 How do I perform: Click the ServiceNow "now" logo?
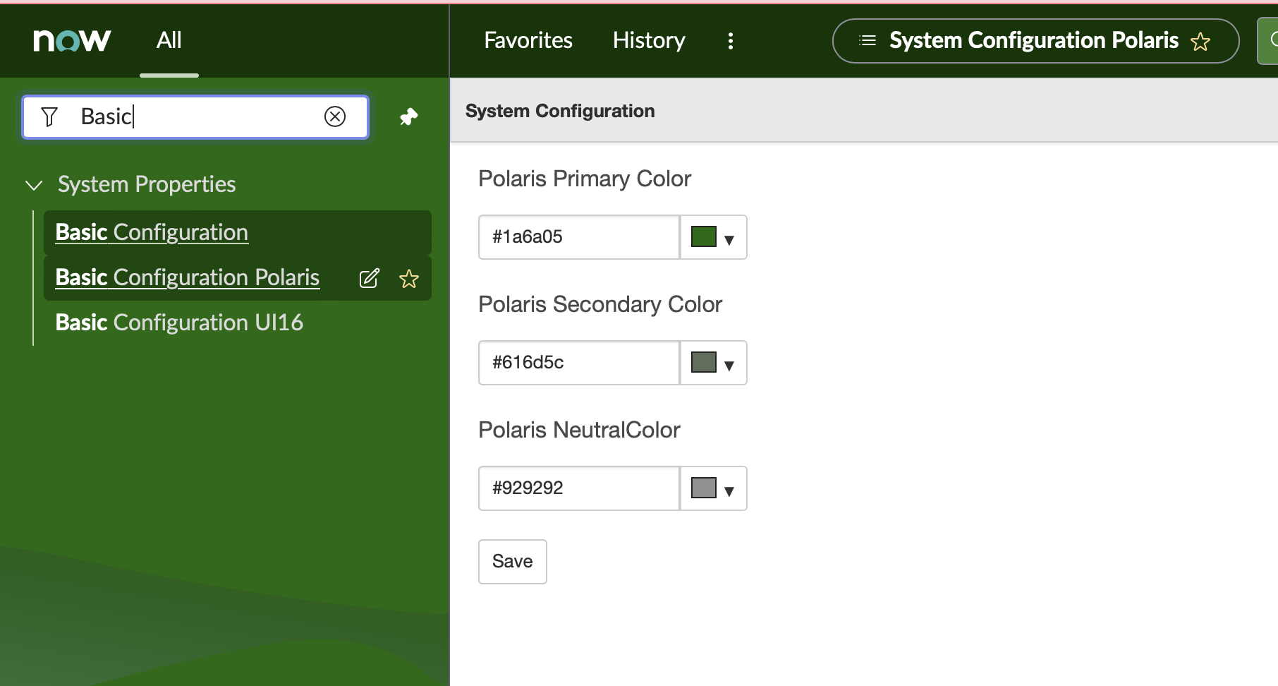pyautogui.click(x=71, y=40)
